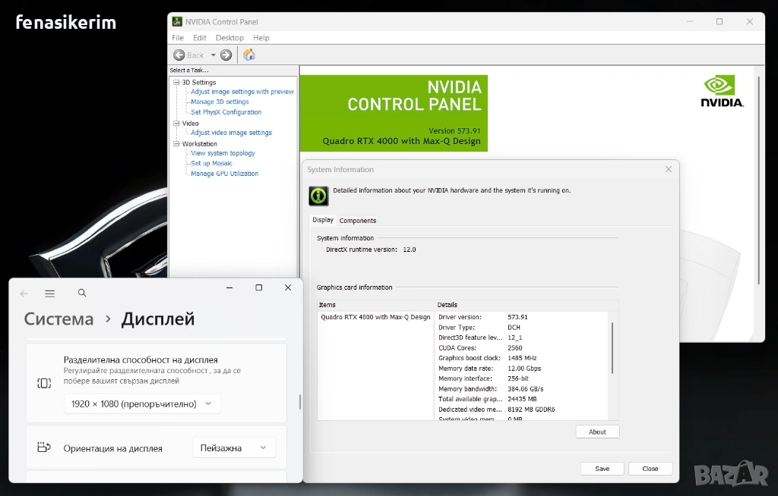Screen dimensions: 778x496
Task: Open the Back history dropdown arrow
Action: pyautogui.click(x=213, y=55)
